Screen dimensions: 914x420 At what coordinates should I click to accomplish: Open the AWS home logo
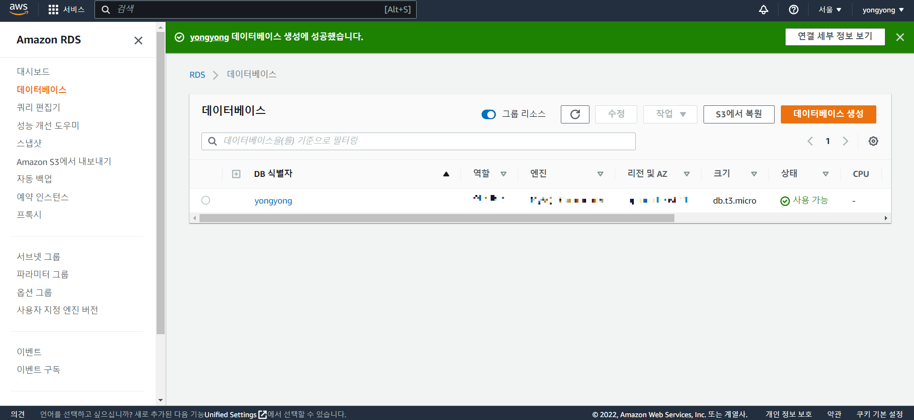tap(19, 9)
